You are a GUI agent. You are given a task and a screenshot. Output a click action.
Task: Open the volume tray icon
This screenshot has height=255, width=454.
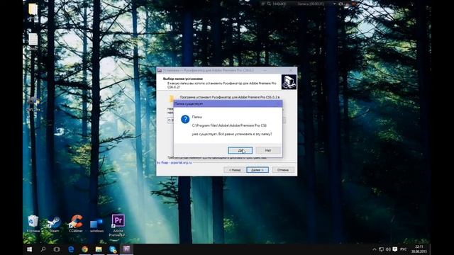(x=388, y=249)
